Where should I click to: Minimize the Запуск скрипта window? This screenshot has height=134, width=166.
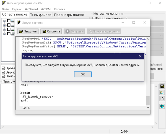[123, 22]
